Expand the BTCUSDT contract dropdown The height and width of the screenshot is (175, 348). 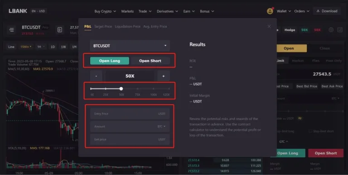tap(130, 46)
